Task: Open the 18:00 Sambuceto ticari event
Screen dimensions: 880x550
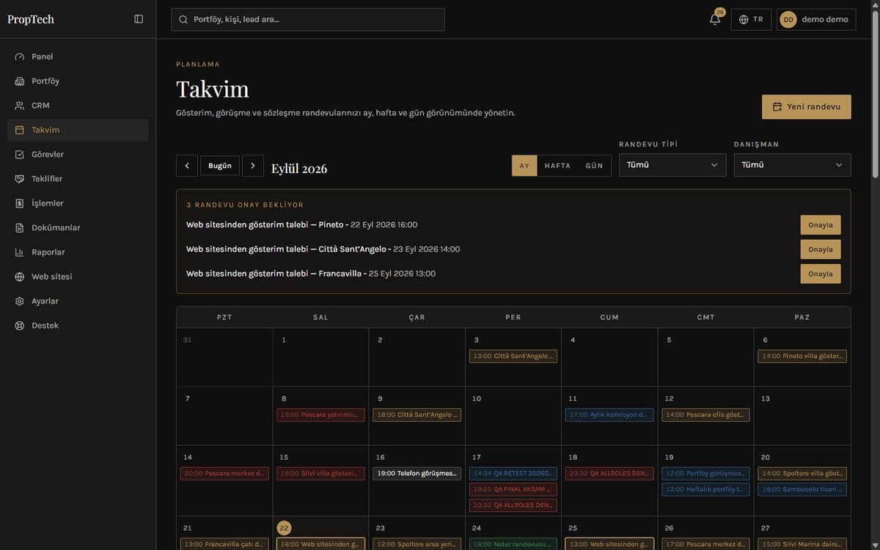Action: 802,489
